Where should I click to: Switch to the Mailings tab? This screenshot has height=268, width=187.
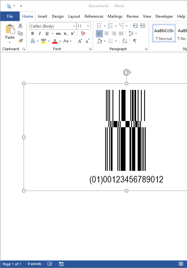pyautogui.click(x=115, y=16)
